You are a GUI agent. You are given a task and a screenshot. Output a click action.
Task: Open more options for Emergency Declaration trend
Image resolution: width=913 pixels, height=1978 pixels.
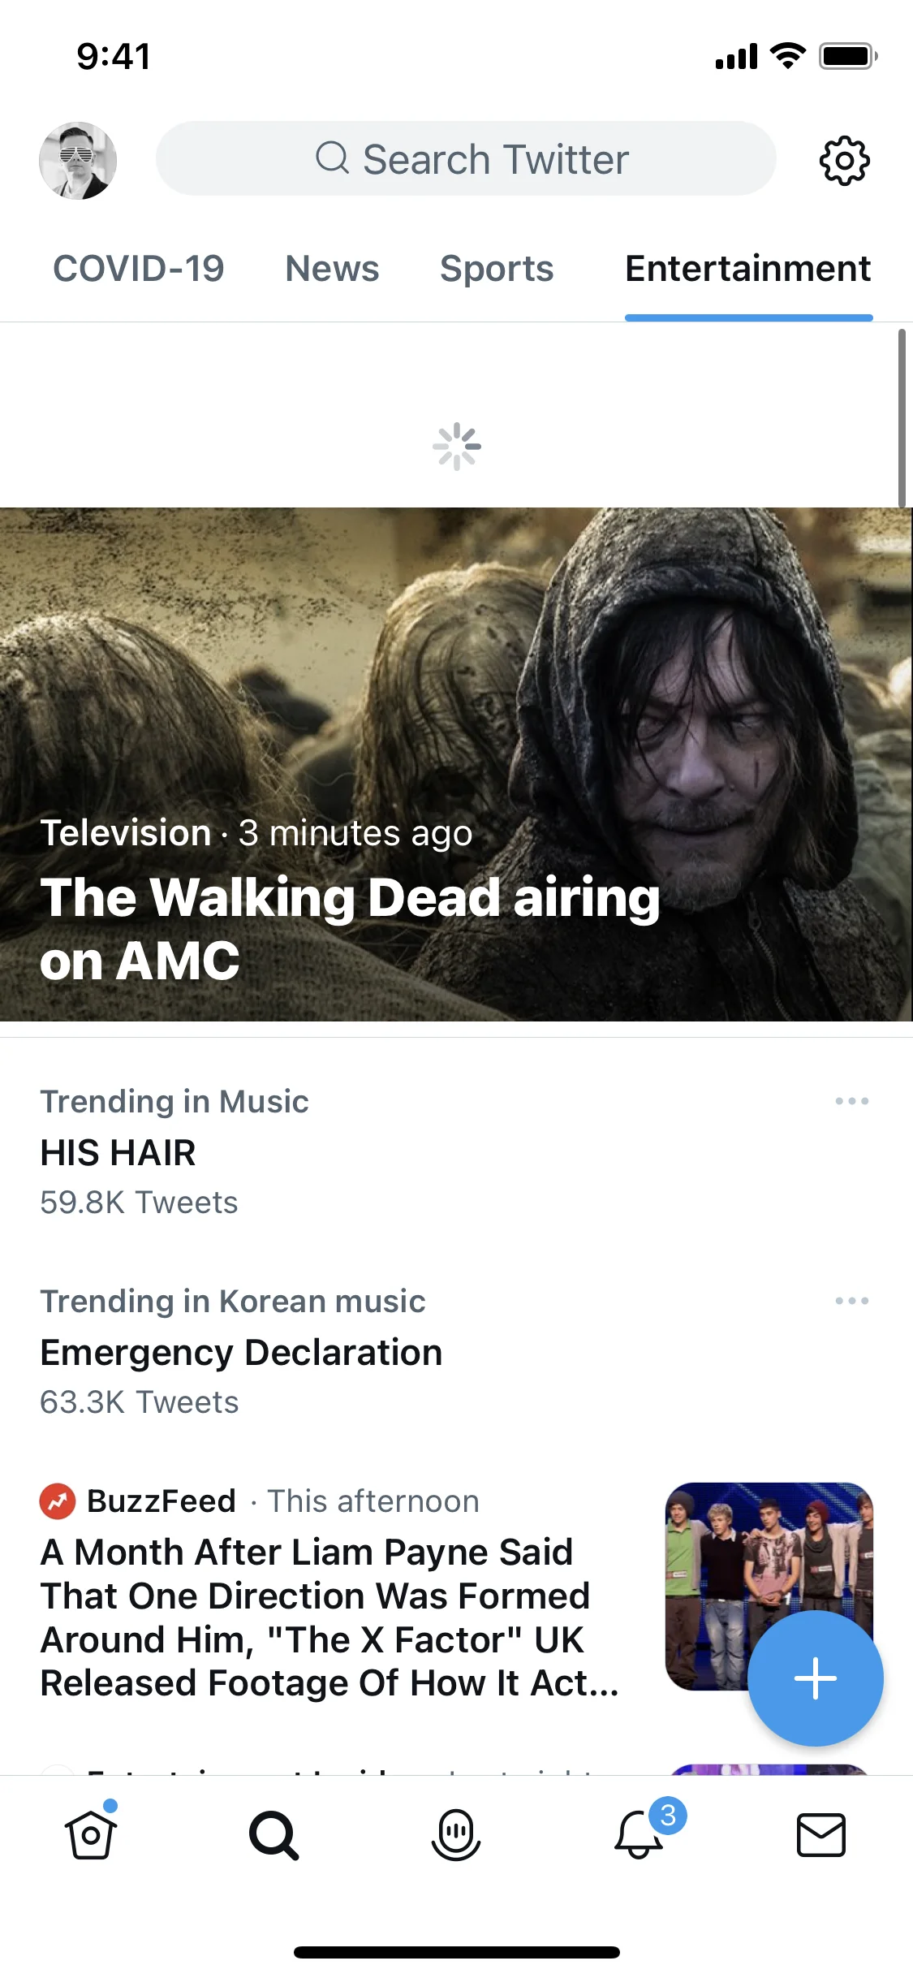[x=851, y=1301]
